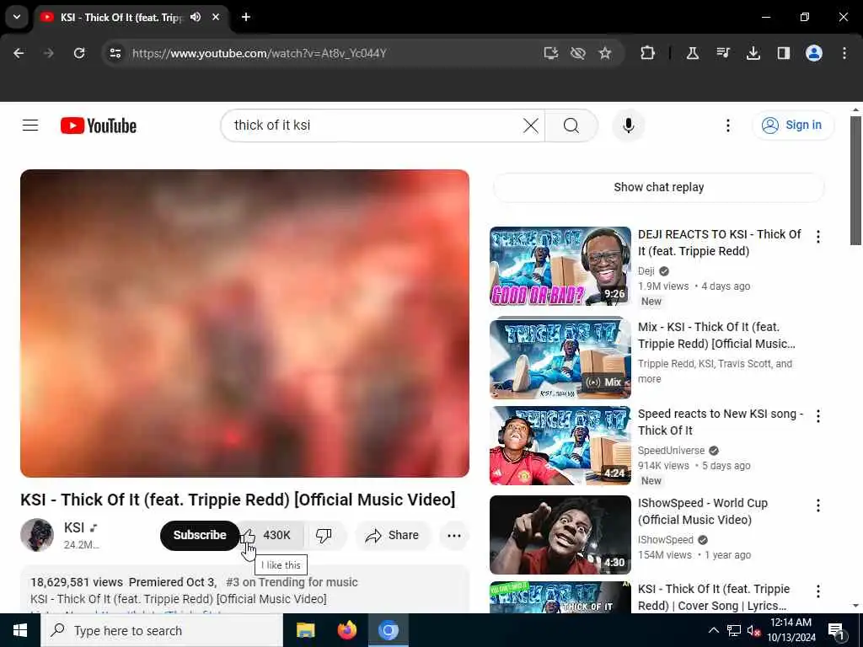Open options for KSI Cover Song Lyrics video

pyautogui.click(x=817, y=591)
